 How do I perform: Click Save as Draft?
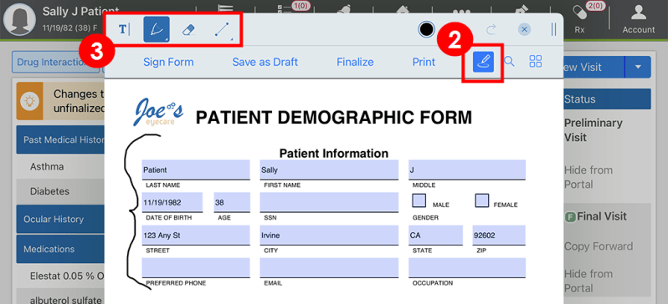[x=265, y=62]
